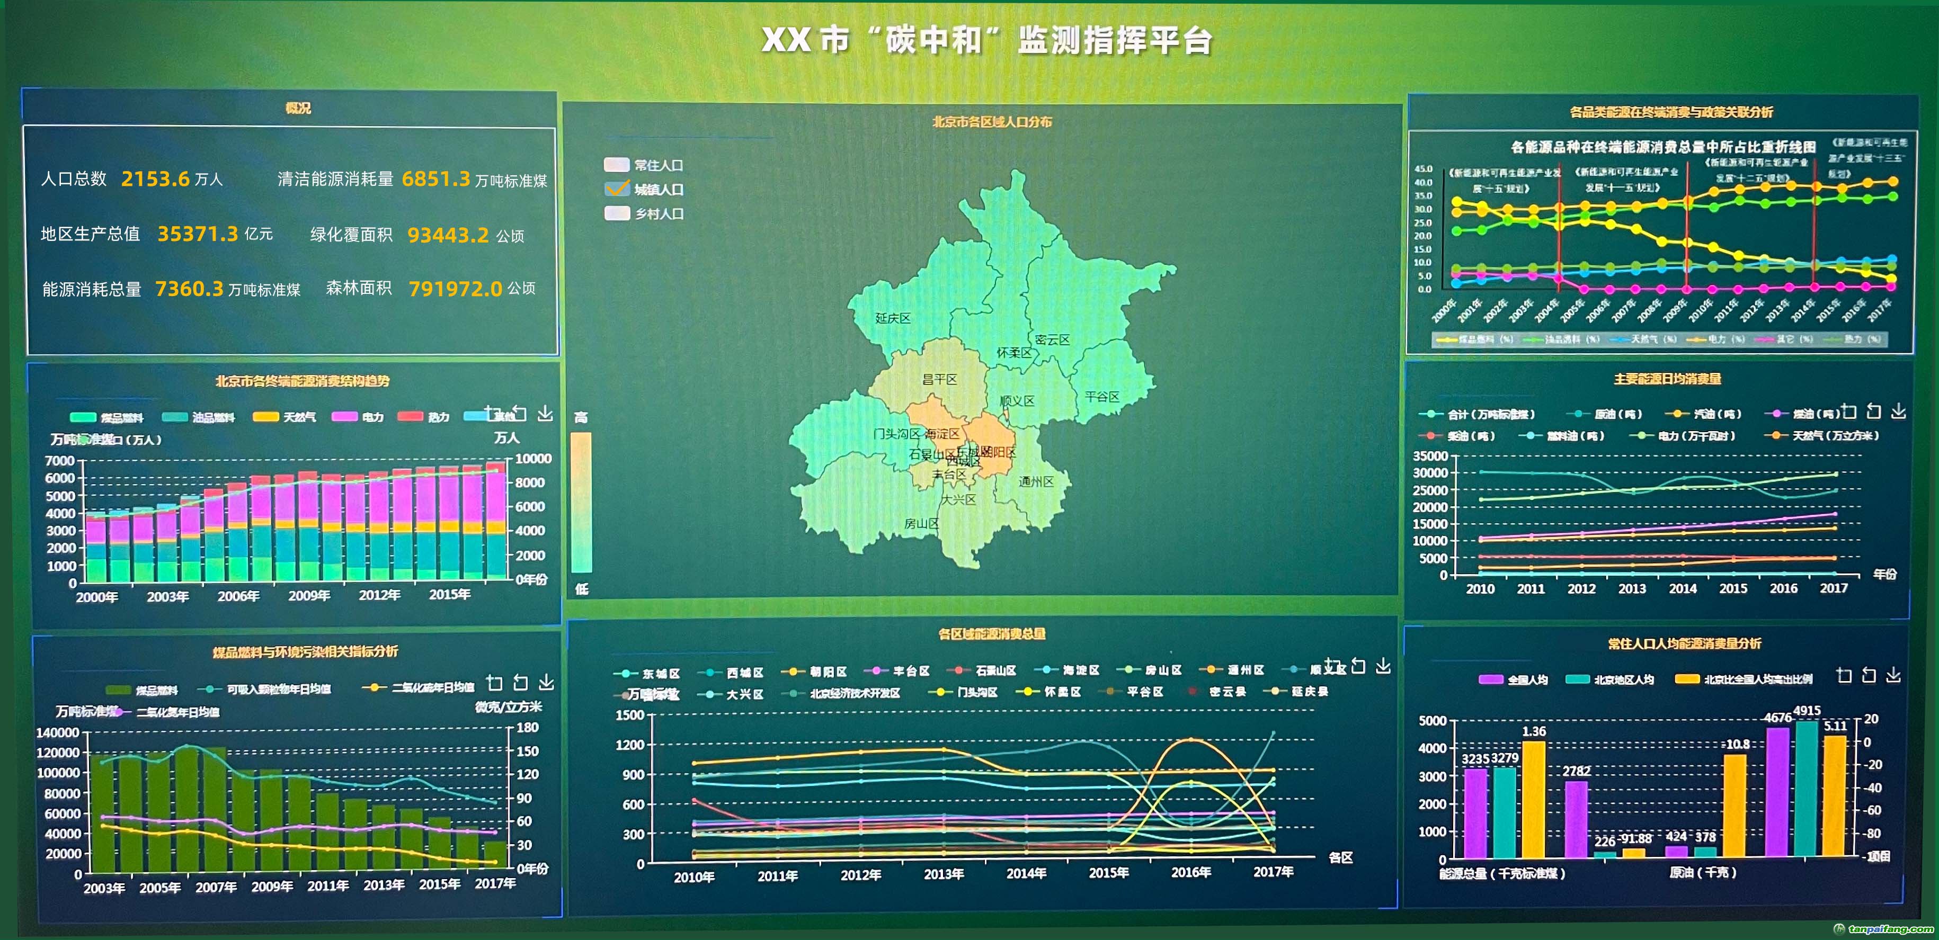Viewport: 1939px width, 940px height.
Task: Click the 概况 panel header
Action: click(298, 109)
